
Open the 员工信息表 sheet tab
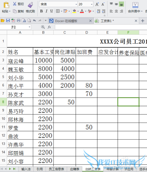[x=56, y=169]
